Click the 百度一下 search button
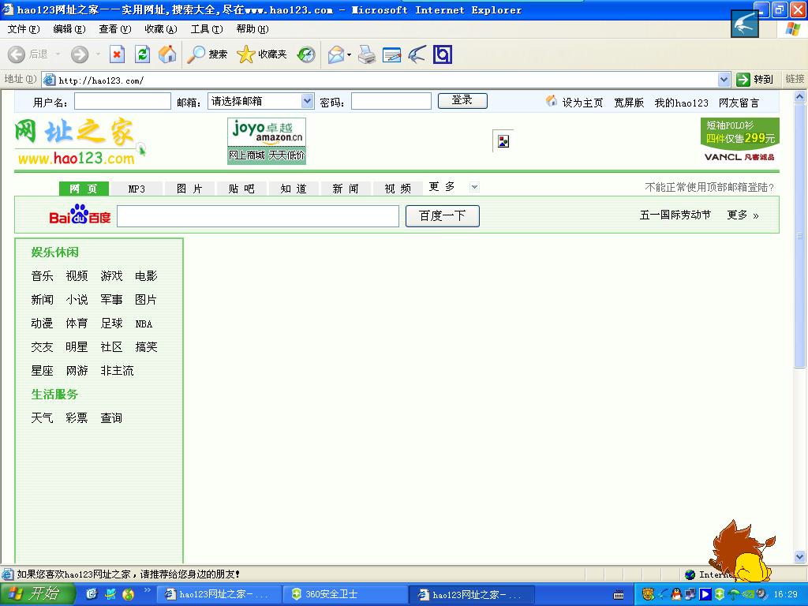The image size is (808, 606). 442,216
